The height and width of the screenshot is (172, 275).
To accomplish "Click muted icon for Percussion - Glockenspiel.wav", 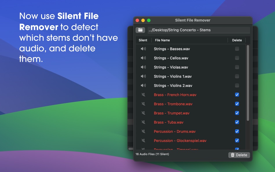I will tap(143, 140).
